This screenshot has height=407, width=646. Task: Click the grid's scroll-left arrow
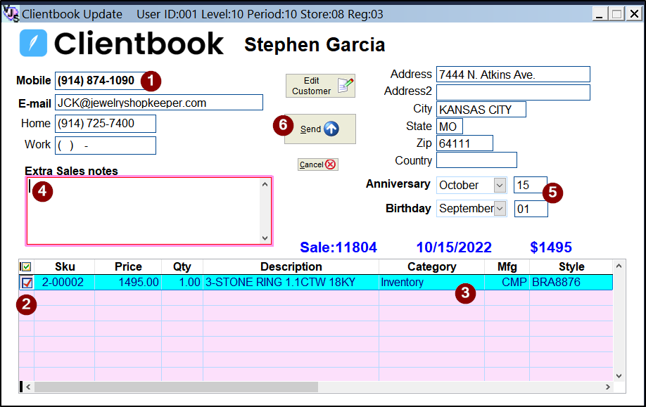[28, 387]
